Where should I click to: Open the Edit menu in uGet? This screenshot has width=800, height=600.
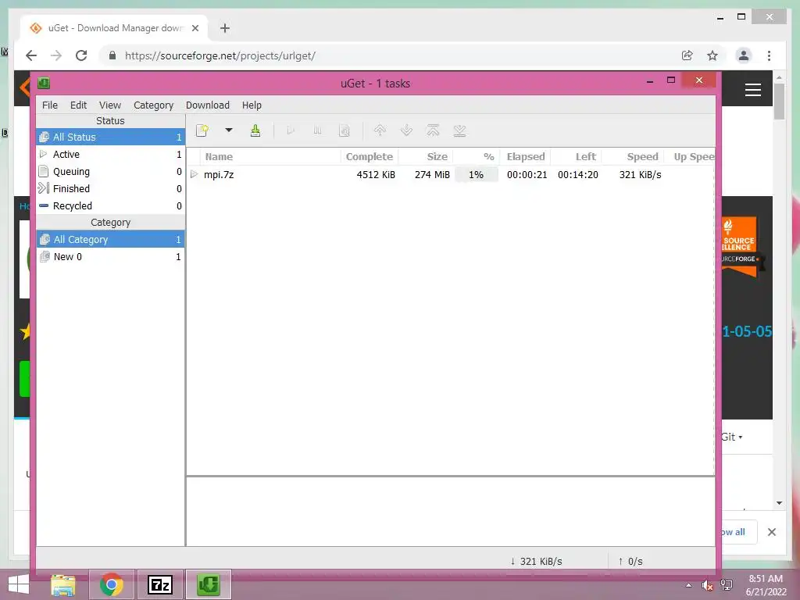point(78,105)
